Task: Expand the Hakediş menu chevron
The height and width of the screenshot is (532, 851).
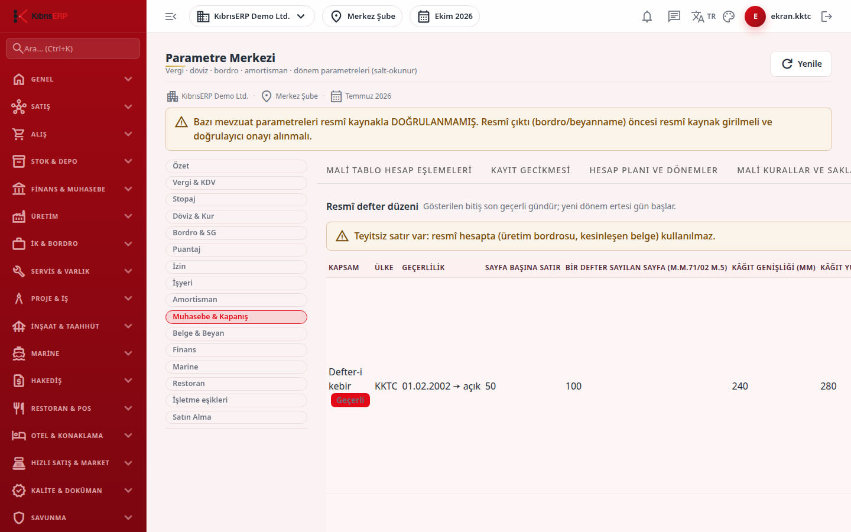Action: (128, 381)
